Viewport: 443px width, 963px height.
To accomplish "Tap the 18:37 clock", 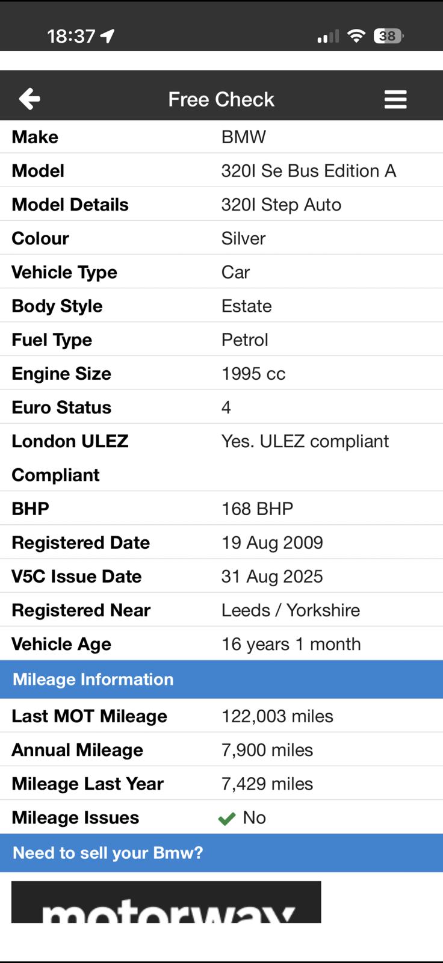I will coord(71,37).
